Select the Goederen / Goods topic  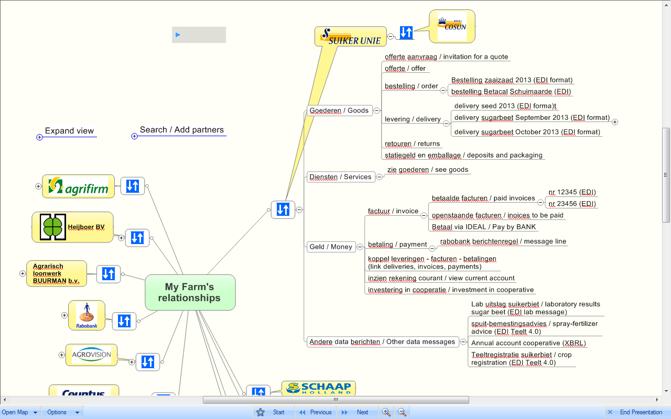pyautogui.click(x=339, y=111)
